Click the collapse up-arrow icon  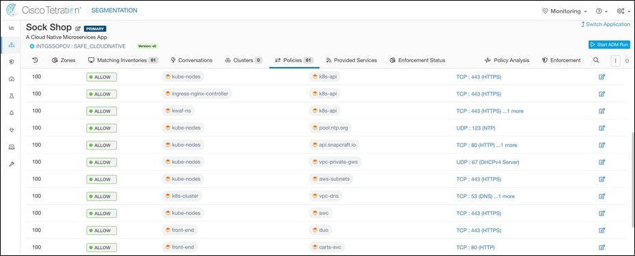point(627,60)
